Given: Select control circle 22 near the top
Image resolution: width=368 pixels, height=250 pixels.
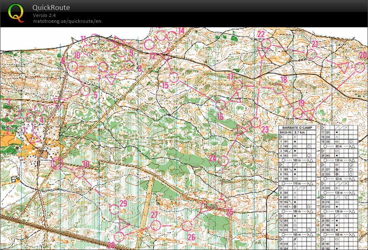Looking at the screenshot, I should tap(266, 44).
